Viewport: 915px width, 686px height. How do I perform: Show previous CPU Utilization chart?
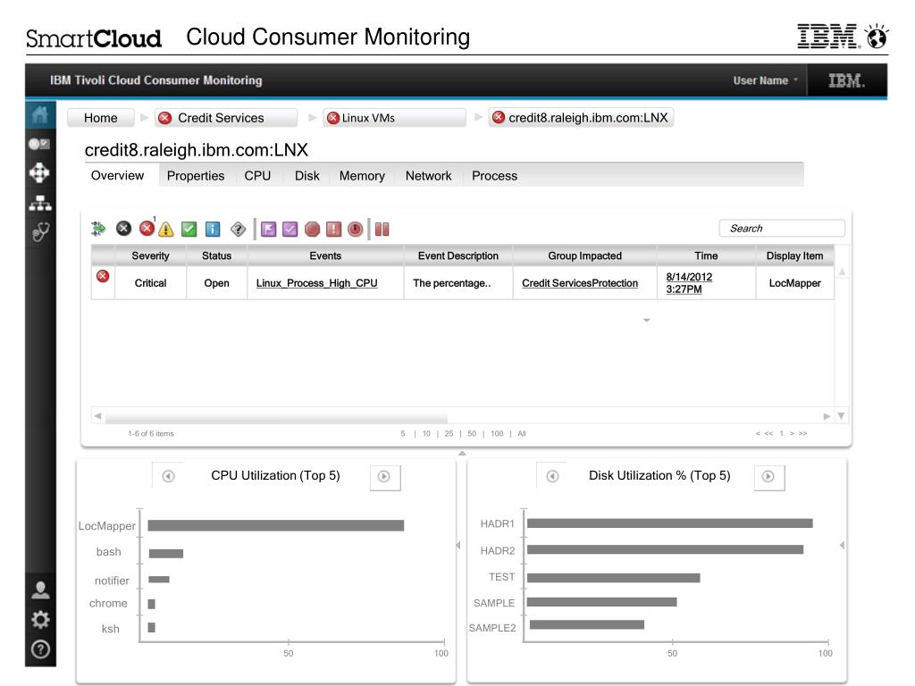point(168,477)
